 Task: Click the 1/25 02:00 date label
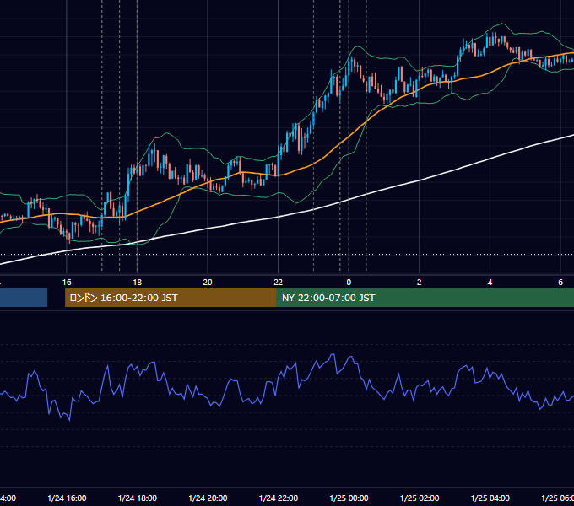(x=420, y=498)
